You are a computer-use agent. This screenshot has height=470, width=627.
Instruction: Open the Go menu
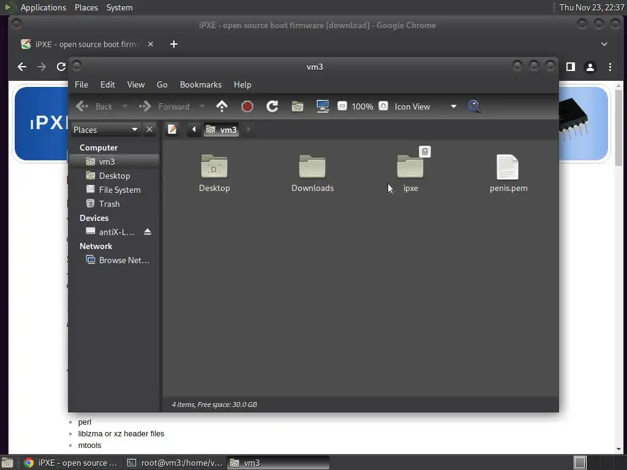pyautogui.click(x=162, y=84)
